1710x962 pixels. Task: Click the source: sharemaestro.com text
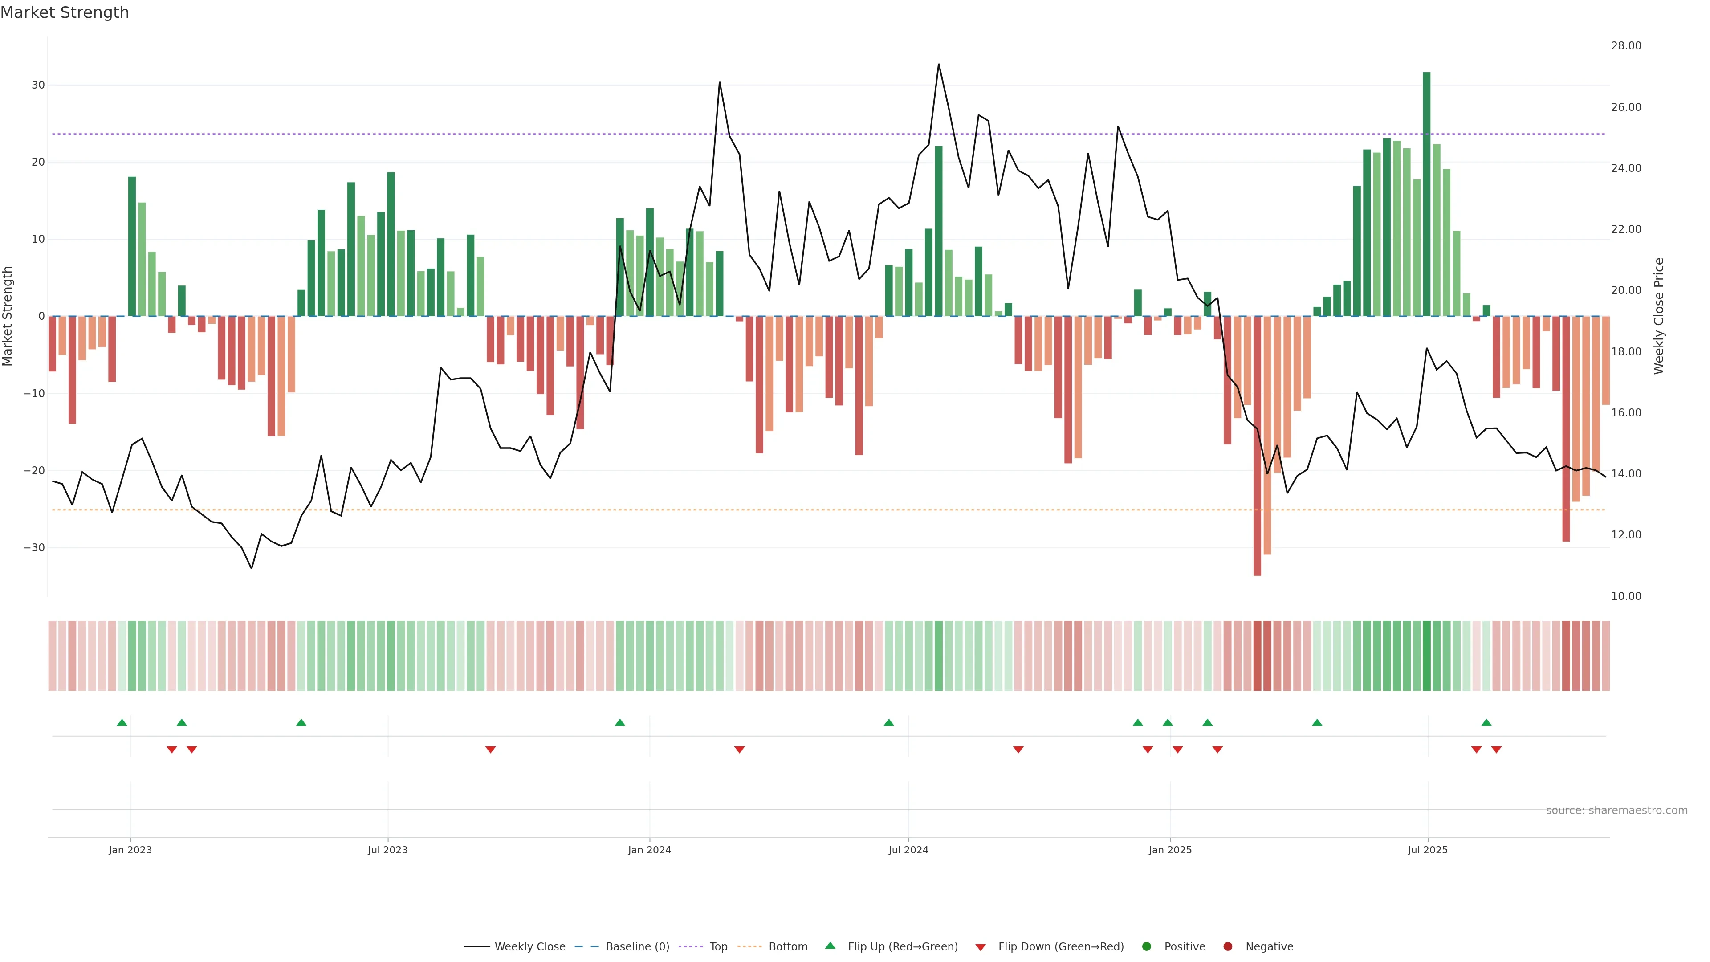1616,811
